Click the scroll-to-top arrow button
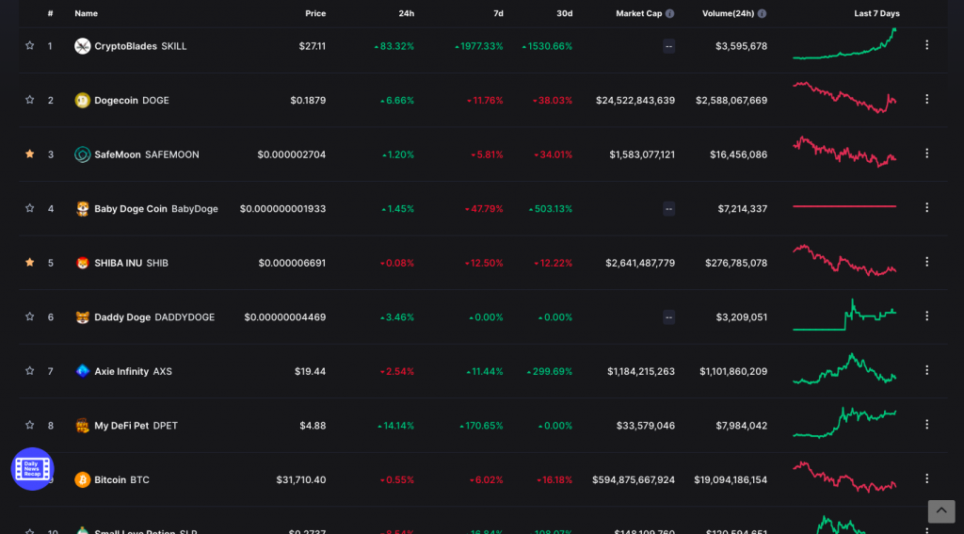The height and width of the screenshot is (534, 964). [x=941, y=511]
